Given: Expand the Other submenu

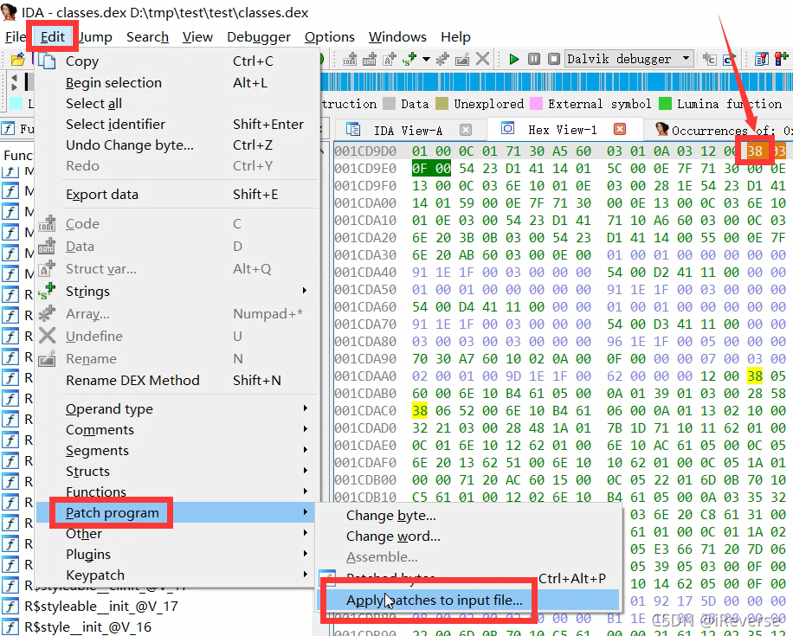Looking at the screenshot, I should coord(177,533).
